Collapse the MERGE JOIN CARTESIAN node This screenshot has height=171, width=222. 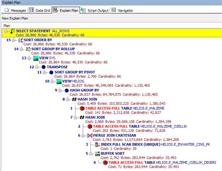tap(83, 136)
